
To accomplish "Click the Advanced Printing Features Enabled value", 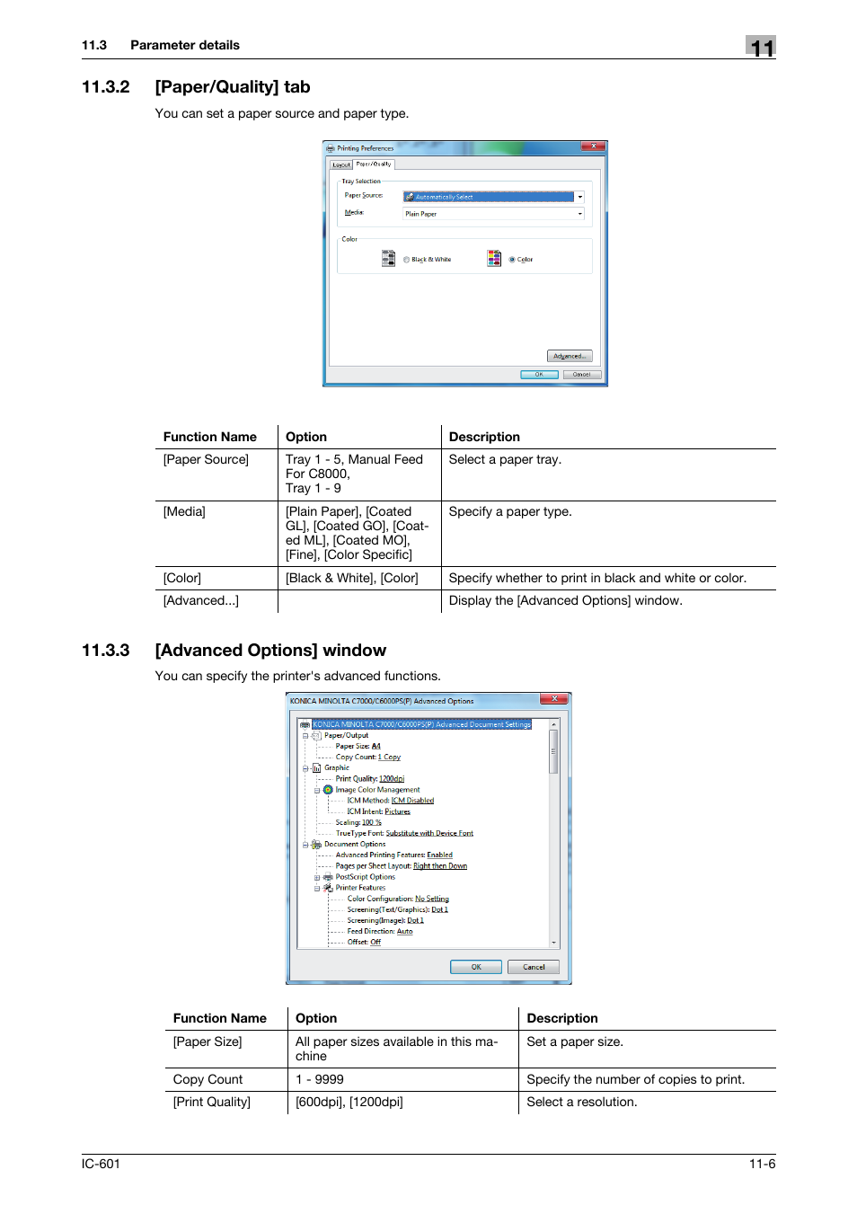I will click(x=439, y=855).
